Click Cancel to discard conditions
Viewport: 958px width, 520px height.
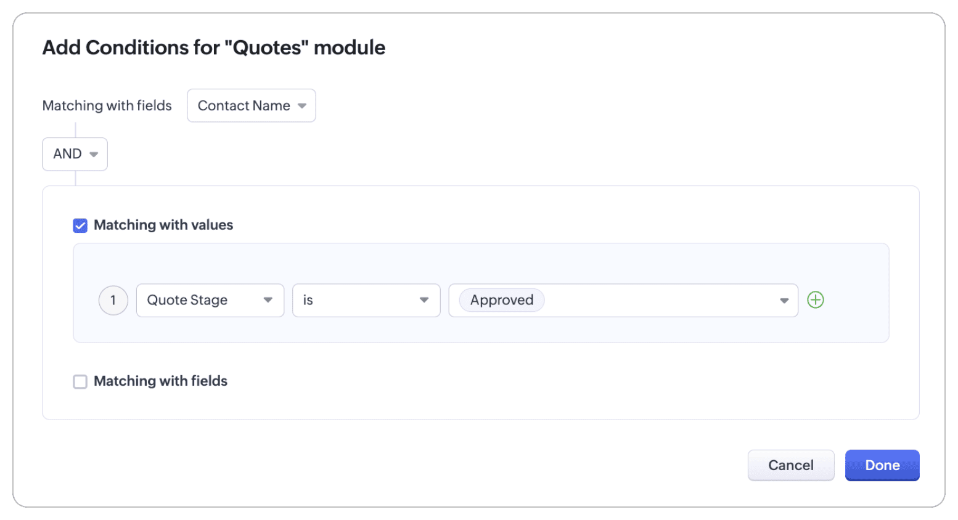pos(791,465)
